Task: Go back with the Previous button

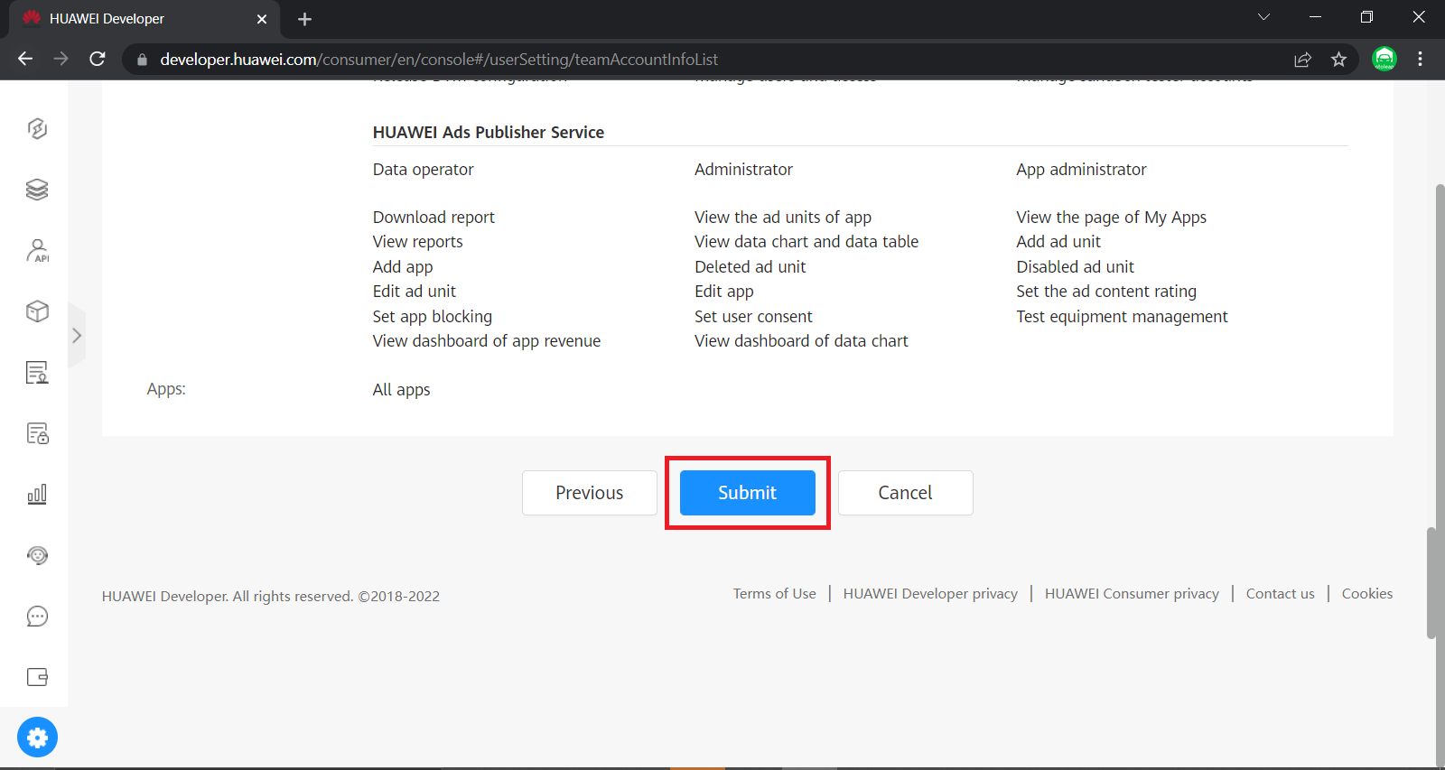Action: [589, 493]
